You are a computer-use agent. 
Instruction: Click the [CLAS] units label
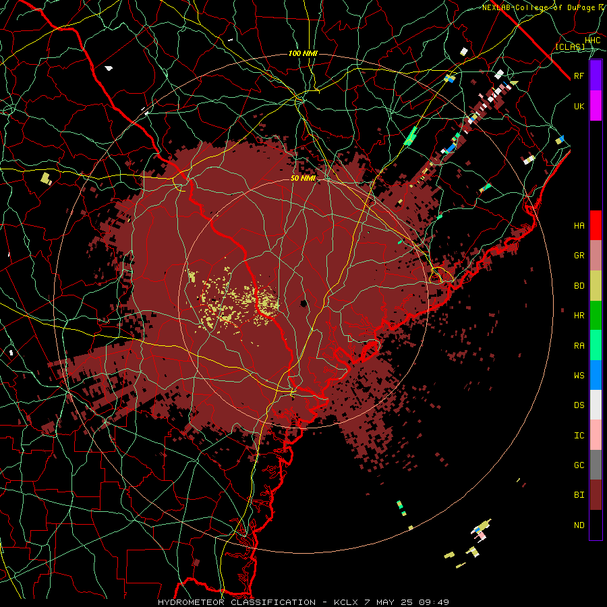[570, 47]
